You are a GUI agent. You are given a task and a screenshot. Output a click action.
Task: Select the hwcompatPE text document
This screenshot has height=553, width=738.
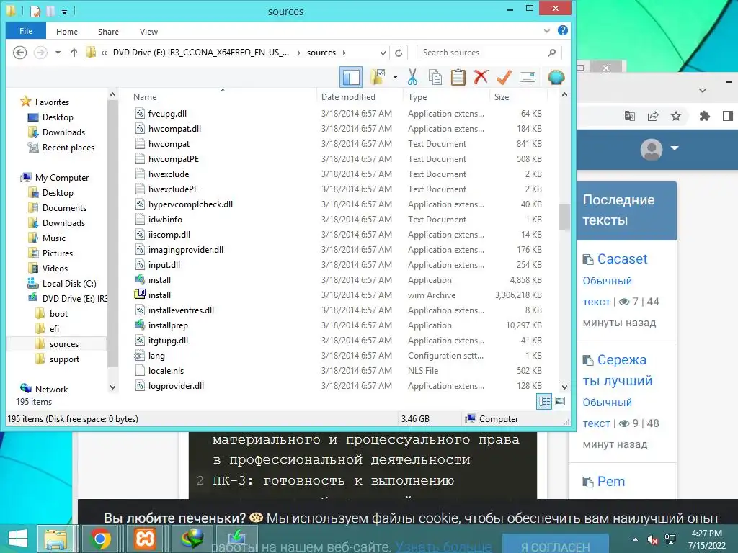(x=173, y=159)
